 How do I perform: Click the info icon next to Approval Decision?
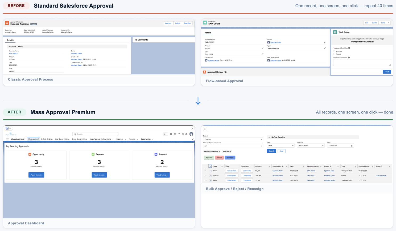click(x=349, y=48)
